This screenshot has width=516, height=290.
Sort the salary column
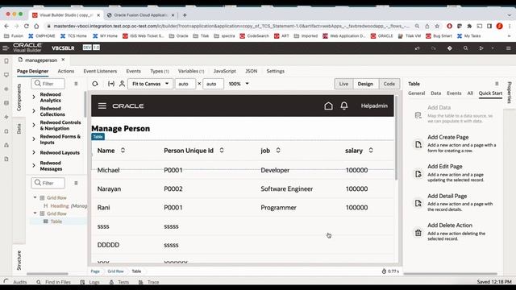[371, 151]
